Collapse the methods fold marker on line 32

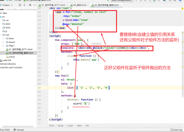pyautogui.click(x=48, y=96)
